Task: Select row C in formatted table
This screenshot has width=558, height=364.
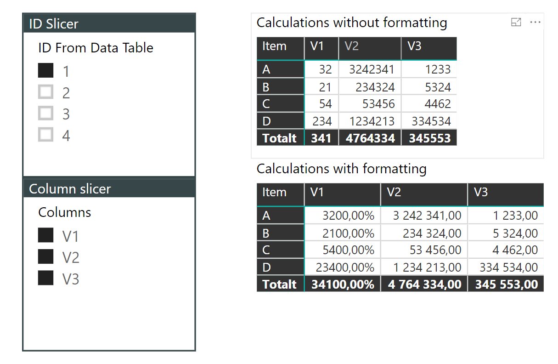Action: 280,250
